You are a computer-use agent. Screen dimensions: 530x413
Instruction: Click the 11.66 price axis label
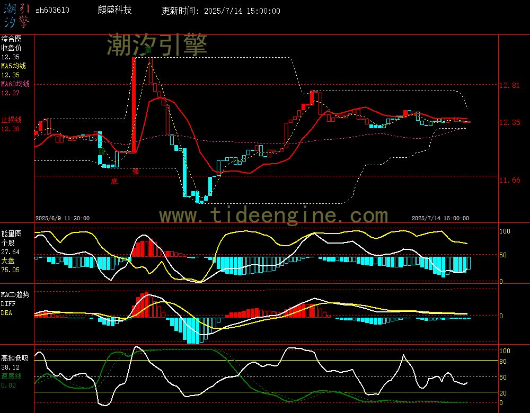pos(509,180)
